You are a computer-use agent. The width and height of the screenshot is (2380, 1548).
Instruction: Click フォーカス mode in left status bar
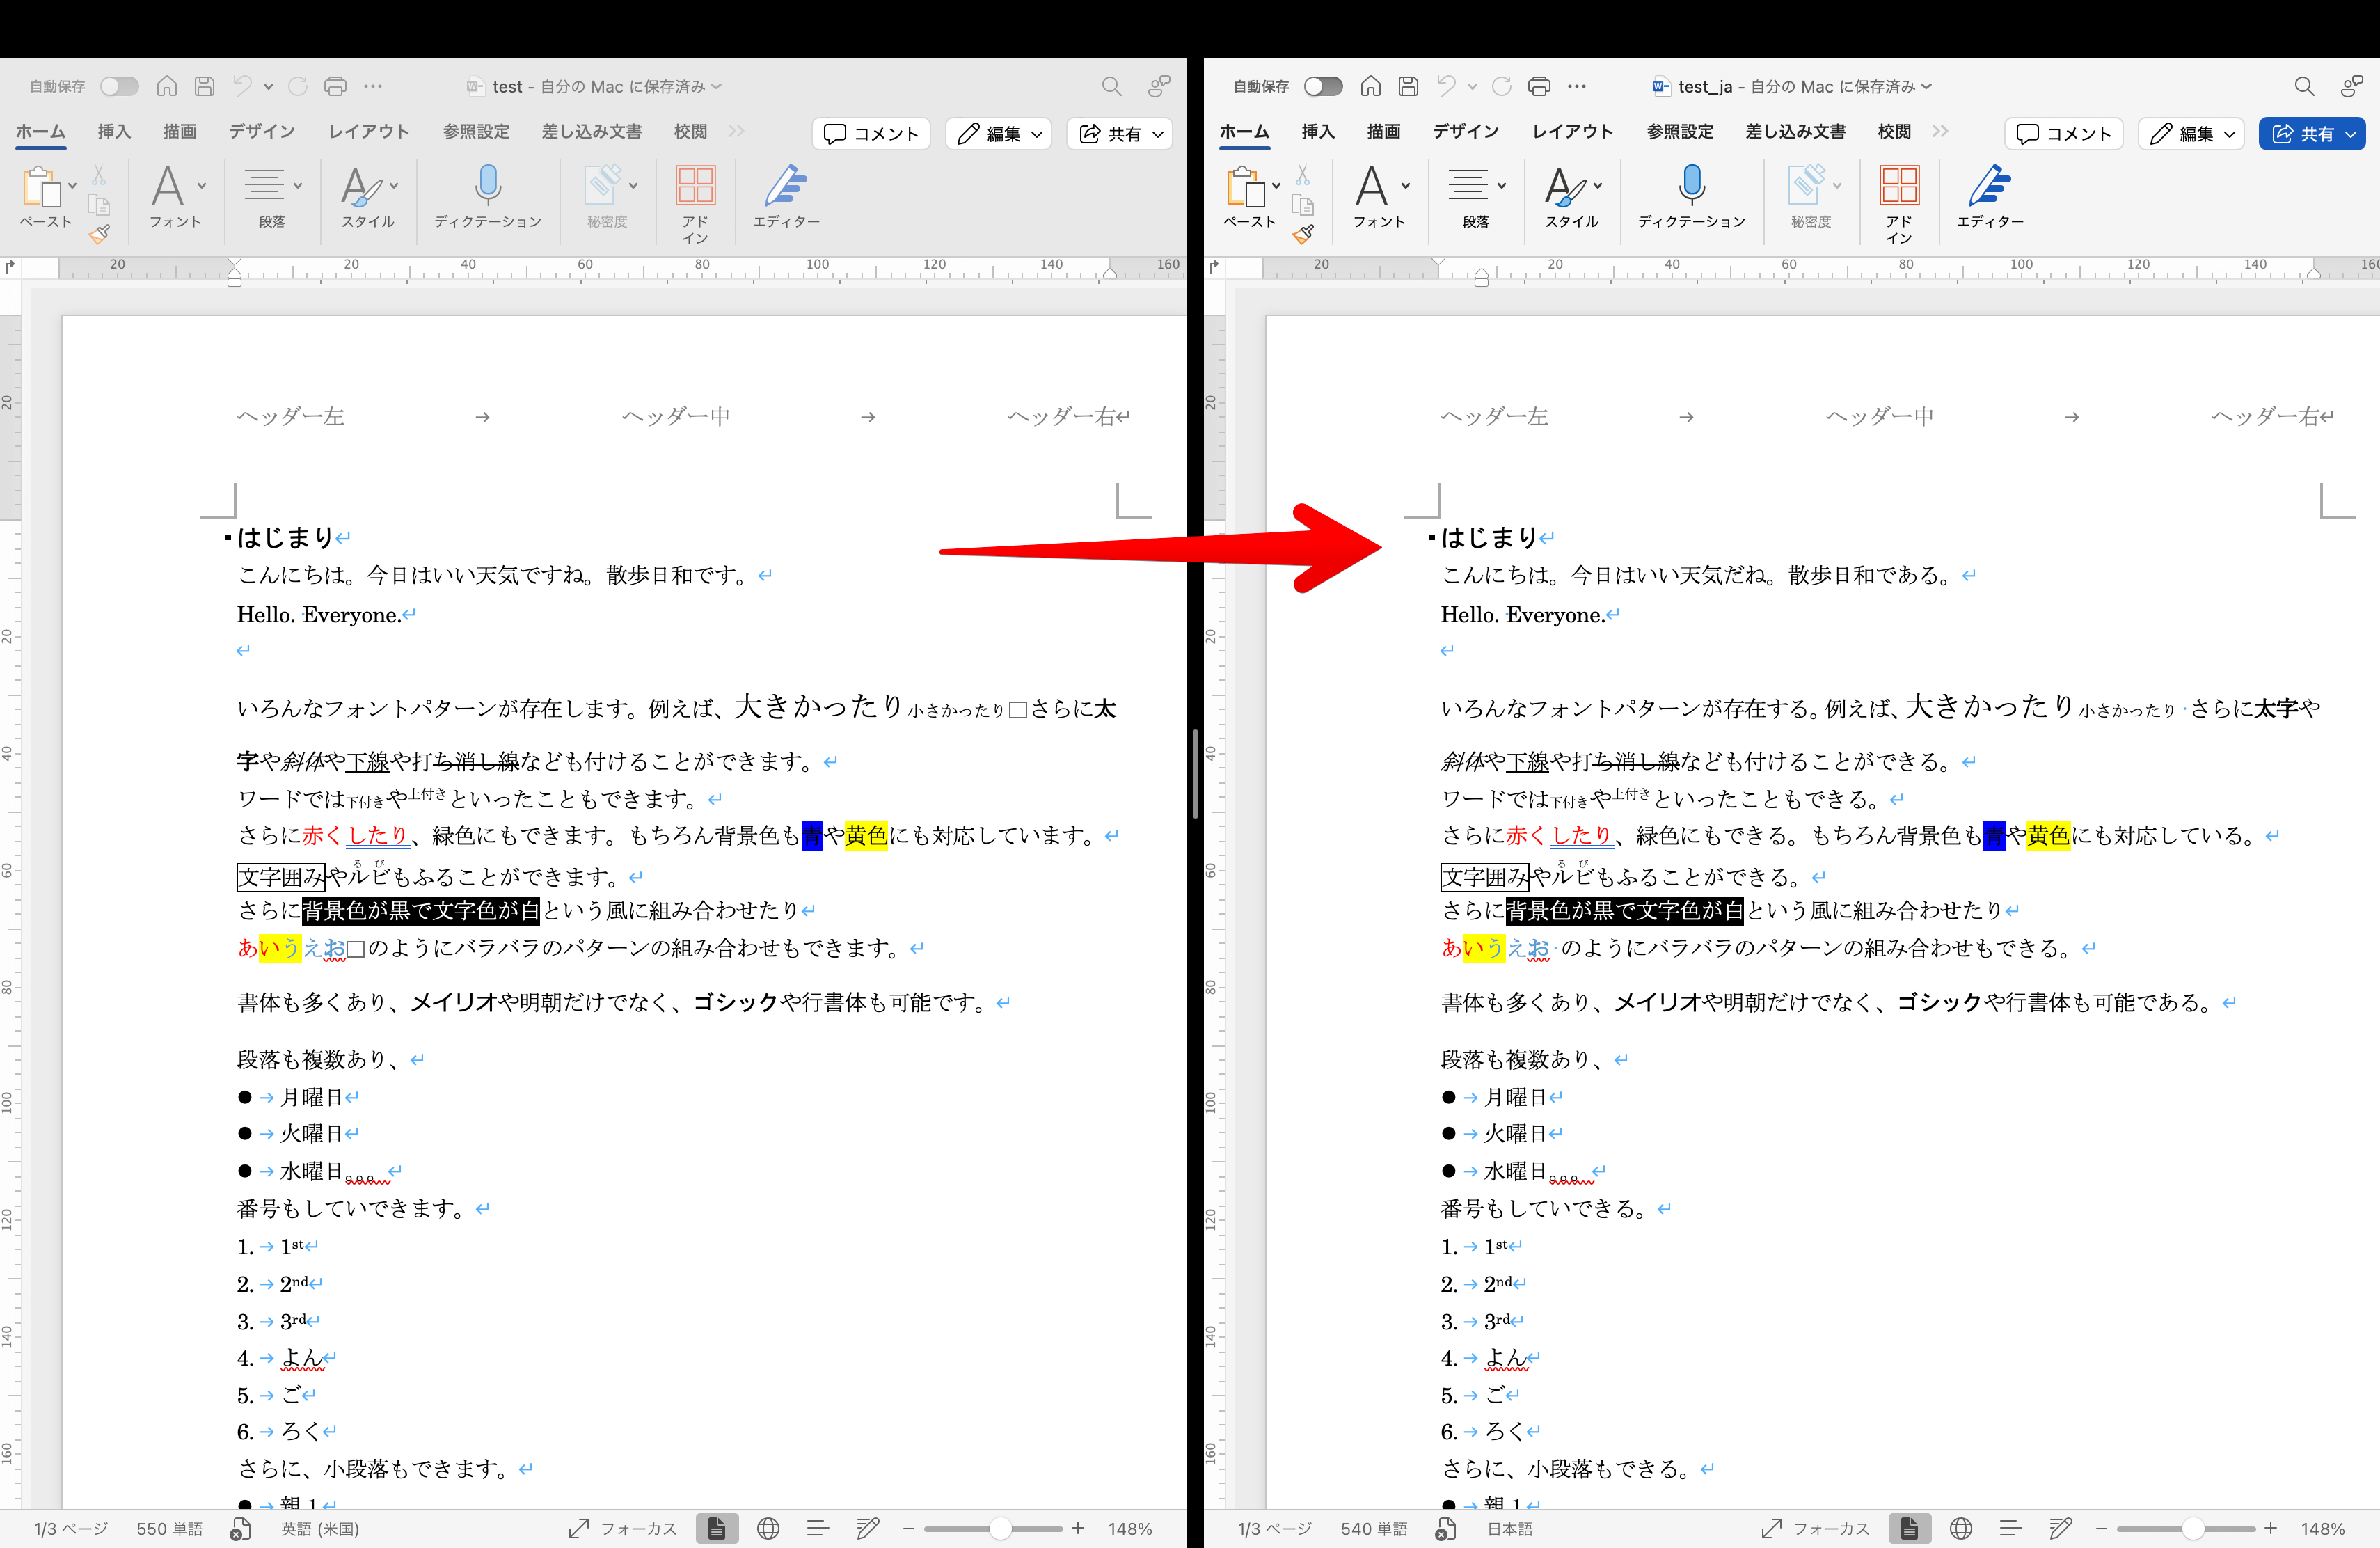tap(623, 1529)
